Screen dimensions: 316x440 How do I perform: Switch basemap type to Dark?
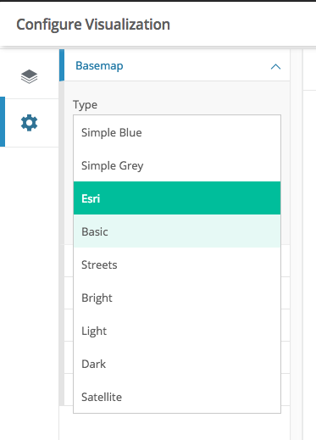point(177,364)
